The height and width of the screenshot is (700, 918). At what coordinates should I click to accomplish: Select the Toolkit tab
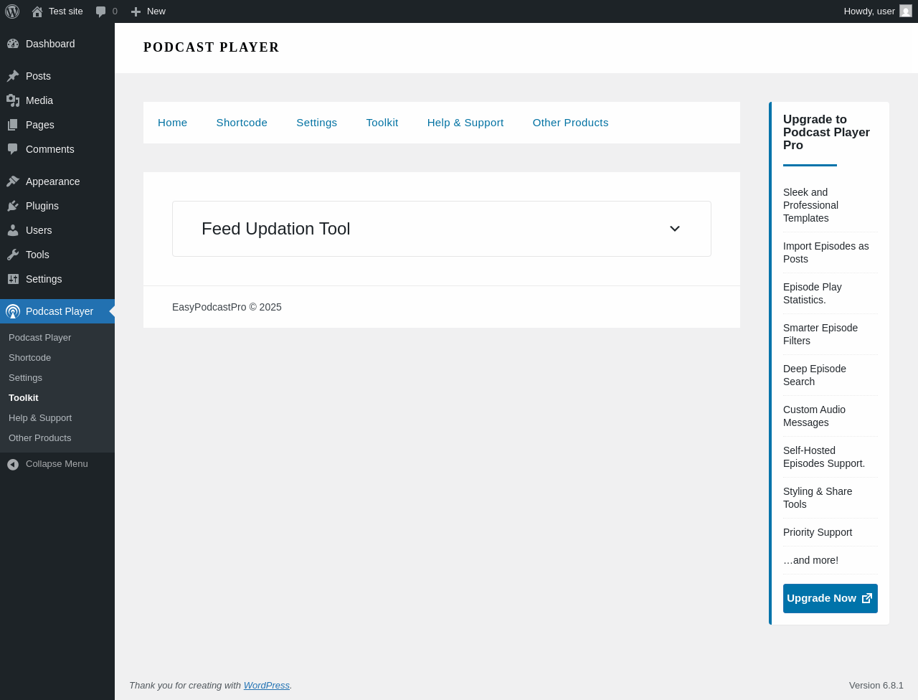382,123
